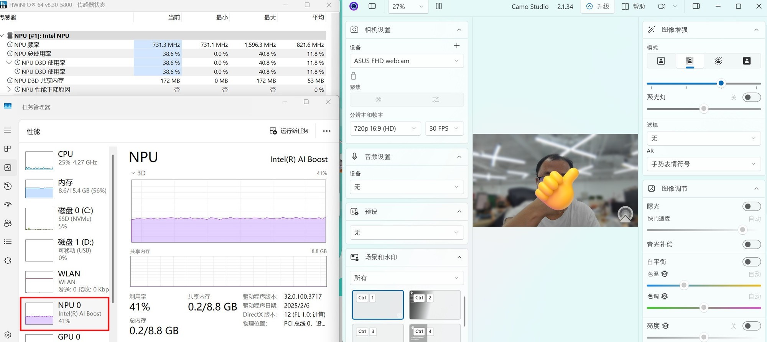
Task: Open Services page in Task Manager sidebar
Action: 8,260
